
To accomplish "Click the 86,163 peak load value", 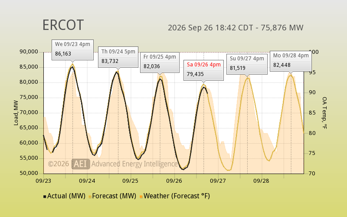I will tap(63, 54).
